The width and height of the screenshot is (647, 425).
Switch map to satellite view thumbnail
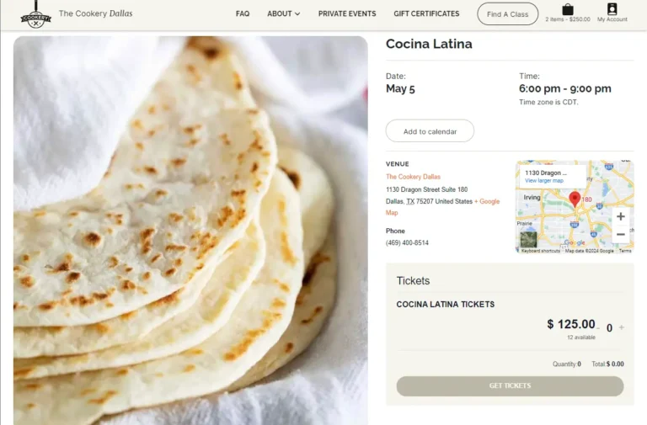pyautogui.click(x=527, y=238)
